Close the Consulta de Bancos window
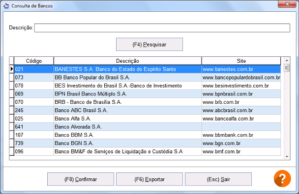299x194 pixels. point(287,4)
